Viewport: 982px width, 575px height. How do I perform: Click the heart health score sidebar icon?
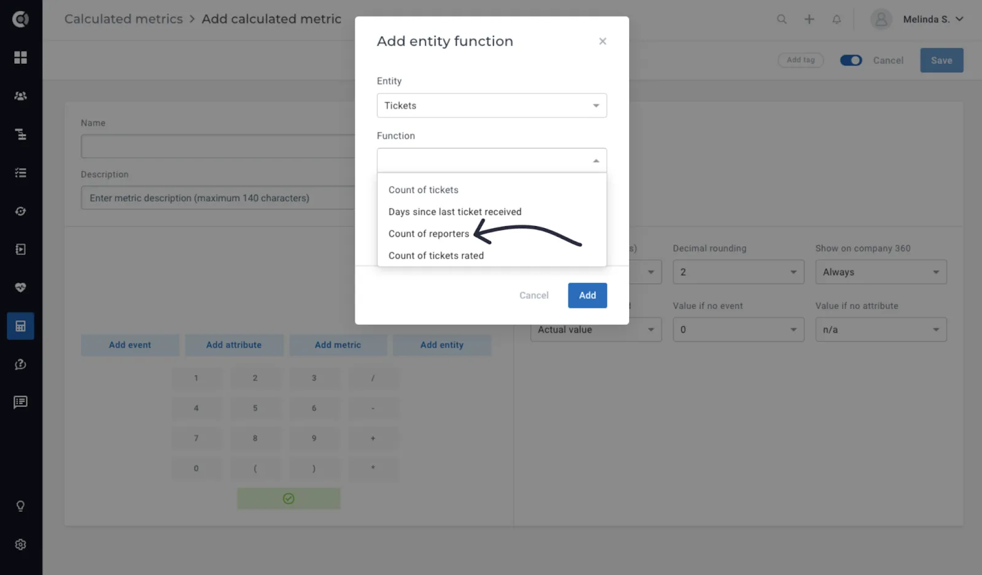20,287
